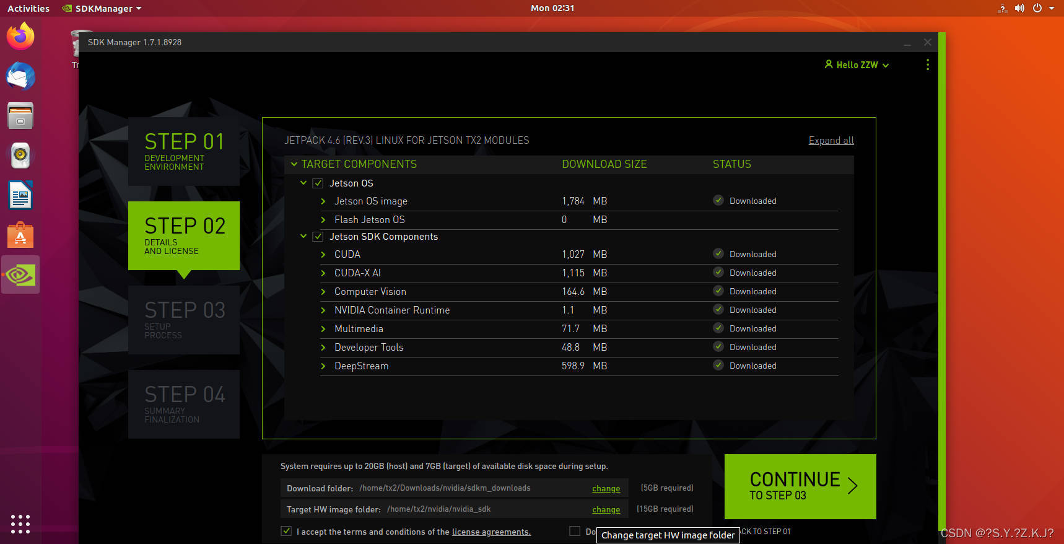Open the network status icon
This screenshot has width=1064, height=544.
point(1002,8)
